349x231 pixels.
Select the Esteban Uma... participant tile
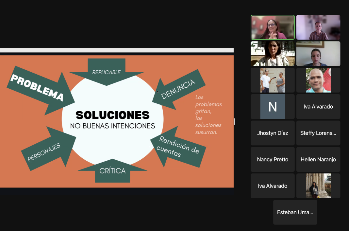295,212
